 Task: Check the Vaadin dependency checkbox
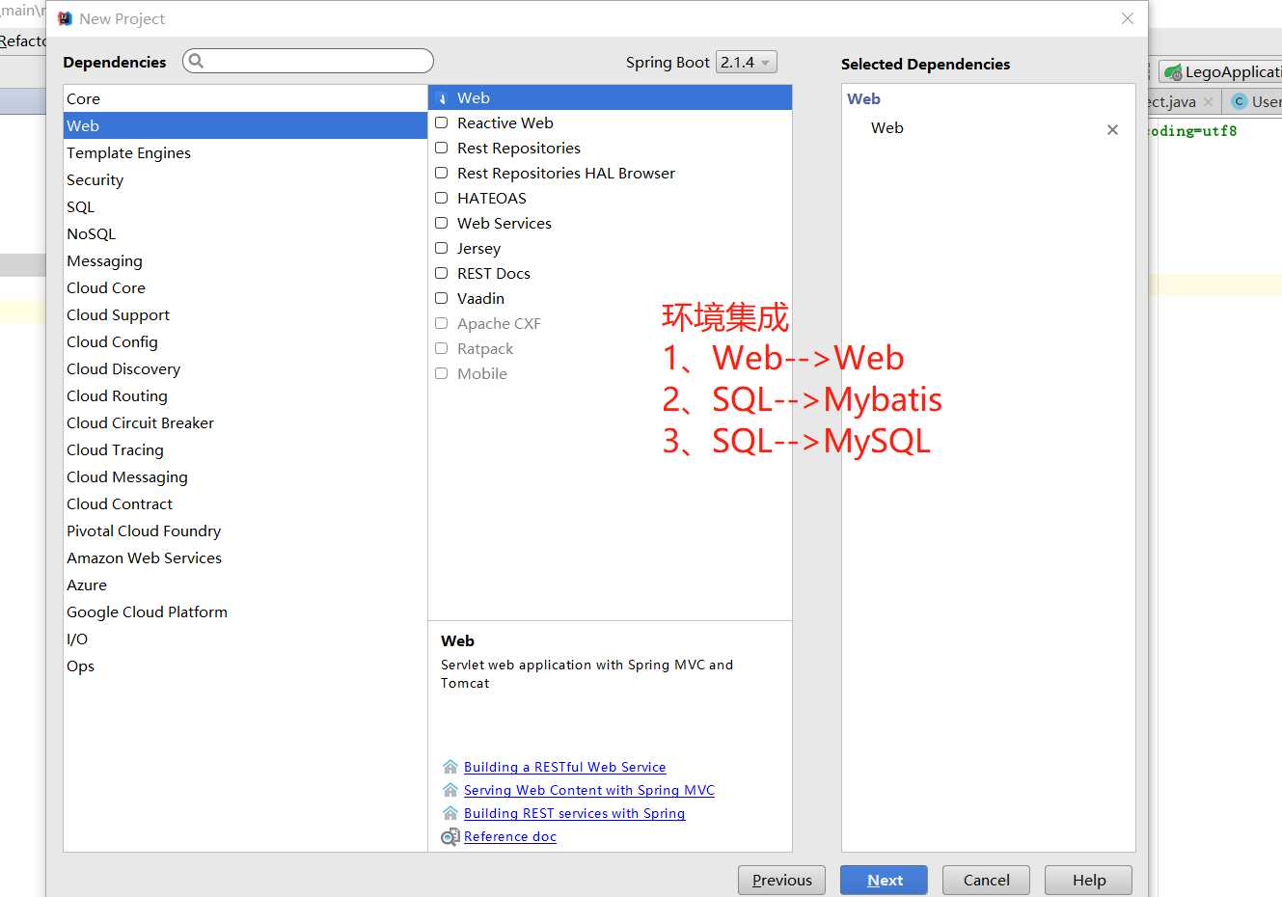[x=441, y=298]
